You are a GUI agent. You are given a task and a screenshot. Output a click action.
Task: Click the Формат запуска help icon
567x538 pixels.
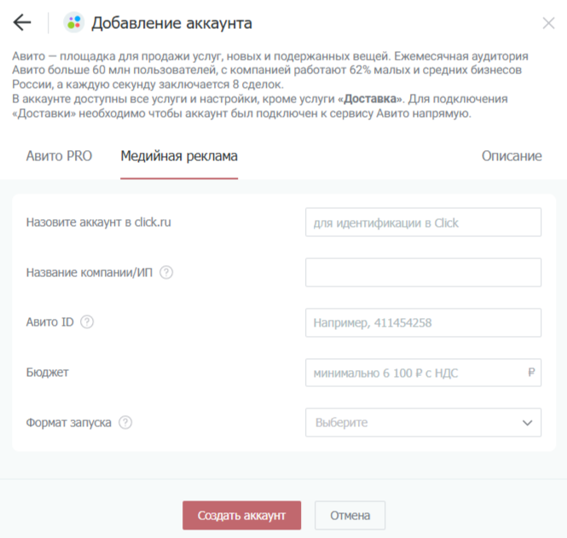tap(125, 422)
